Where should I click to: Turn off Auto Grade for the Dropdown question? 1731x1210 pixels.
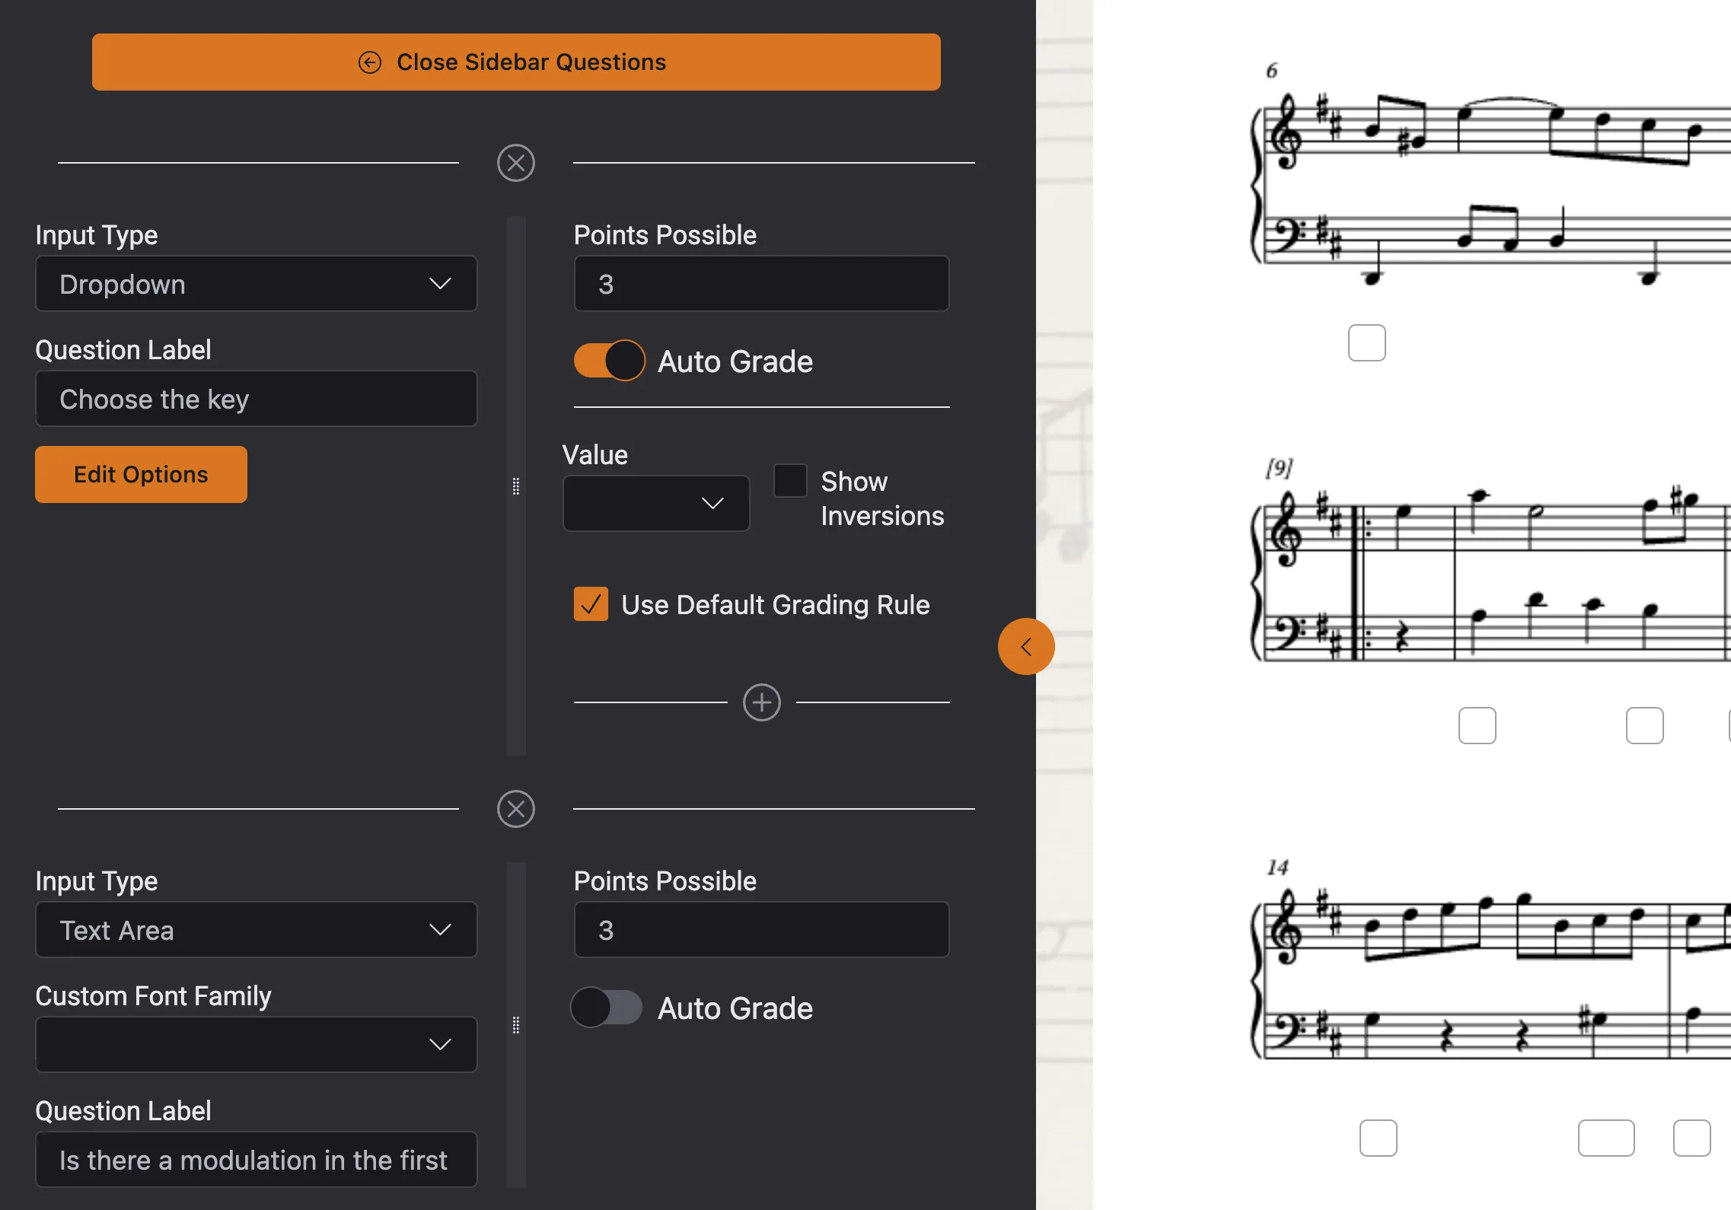pos(609,361)
